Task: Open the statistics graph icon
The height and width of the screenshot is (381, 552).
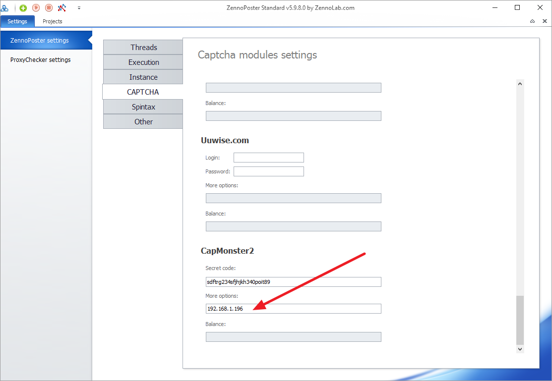Action: click(62, 7)
